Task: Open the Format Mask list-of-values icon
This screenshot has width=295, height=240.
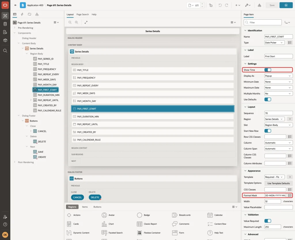Action: click(x=290, y=195)
